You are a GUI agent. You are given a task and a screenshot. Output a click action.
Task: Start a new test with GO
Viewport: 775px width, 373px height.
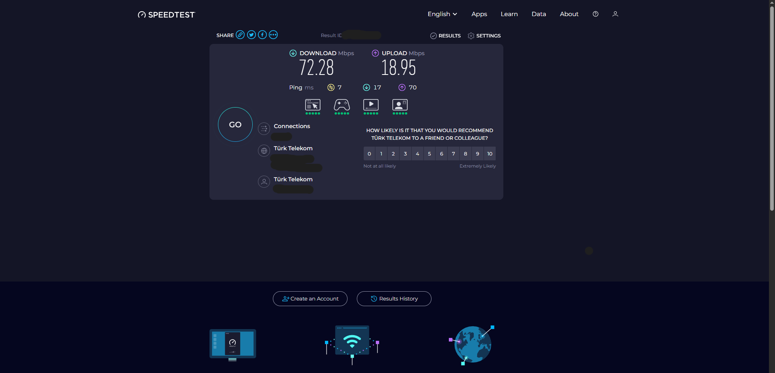235,124
